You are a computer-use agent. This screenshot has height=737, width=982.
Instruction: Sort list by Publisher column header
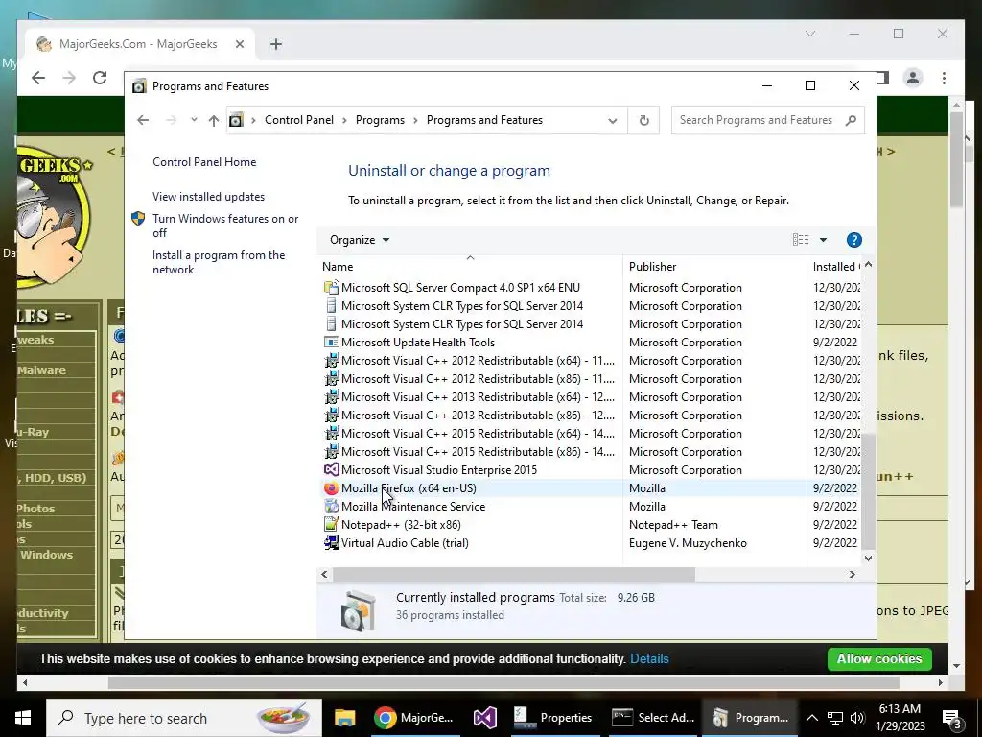pyautogui.click(x=714, y=267)
